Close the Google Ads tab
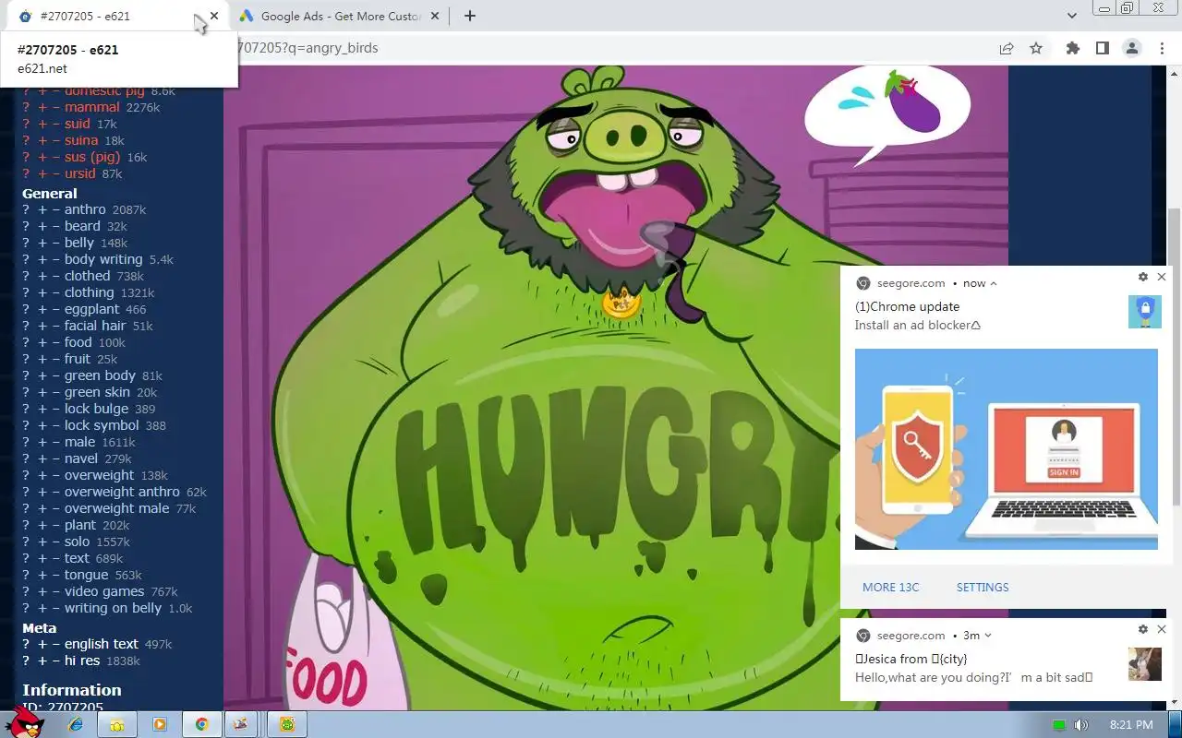 point(435,16)
